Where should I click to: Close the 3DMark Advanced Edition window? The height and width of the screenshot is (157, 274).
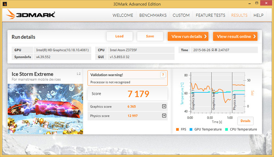(266, 3)
